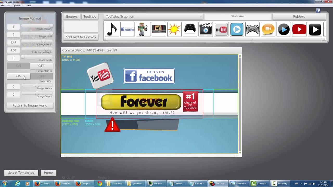Turn Vertical Flip ON
This screenshot has width=333, height=187.
[19, 76]
